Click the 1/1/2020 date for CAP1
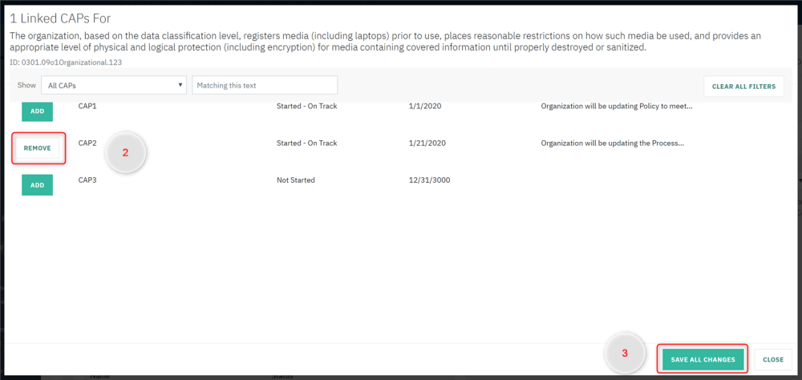Screen dimensions: 802x380 coord(424,106)
